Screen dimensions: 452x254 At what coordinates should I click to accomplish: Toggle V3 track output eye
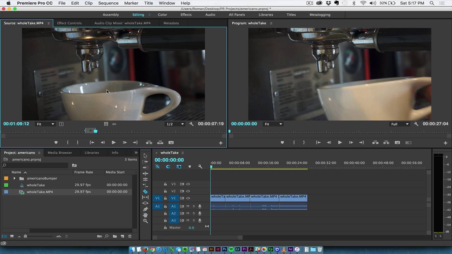pyautogui.click(x=188, y=184)
